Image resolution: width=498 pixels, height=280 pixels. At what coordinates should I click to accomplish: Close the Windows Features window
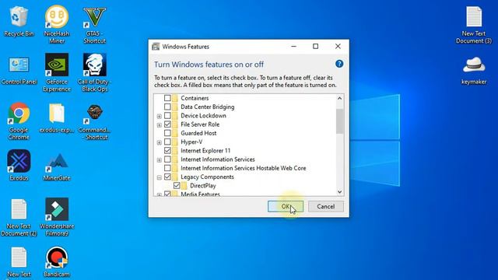pos(338,47)
